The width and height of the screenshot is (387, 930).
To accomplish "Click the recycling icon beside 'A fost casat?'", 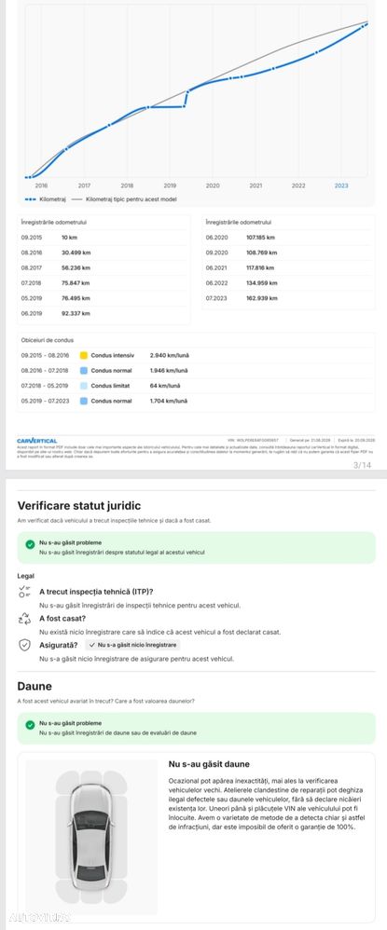I will [25, 619].
